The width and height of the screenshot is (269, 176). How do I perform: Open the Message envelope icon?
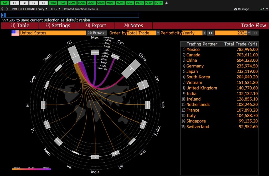pyautogui.click(x=236, y=9)
